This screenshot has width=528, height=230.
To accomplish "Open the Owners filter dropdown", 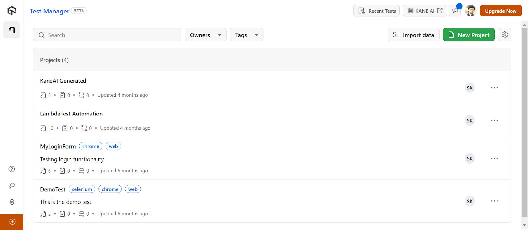I will tap(205, 35).
